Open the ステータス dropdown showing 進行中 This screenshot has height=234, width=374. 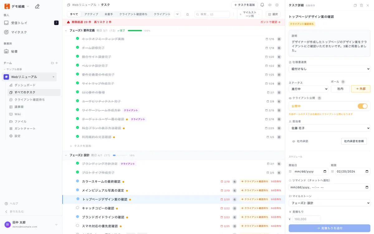pos(308,89)
